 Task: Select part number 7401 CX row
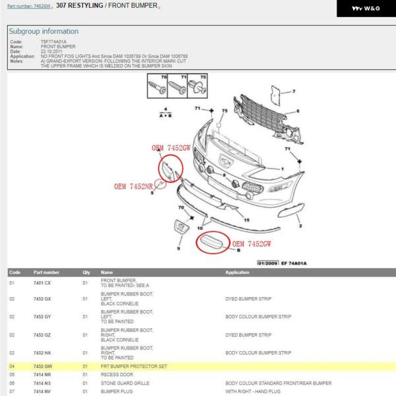(198, 284)
